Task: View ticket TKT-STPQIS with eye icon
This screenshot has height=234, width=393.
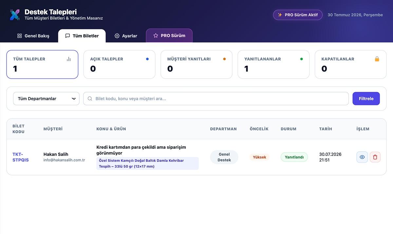Action: [x=362, y=157]
